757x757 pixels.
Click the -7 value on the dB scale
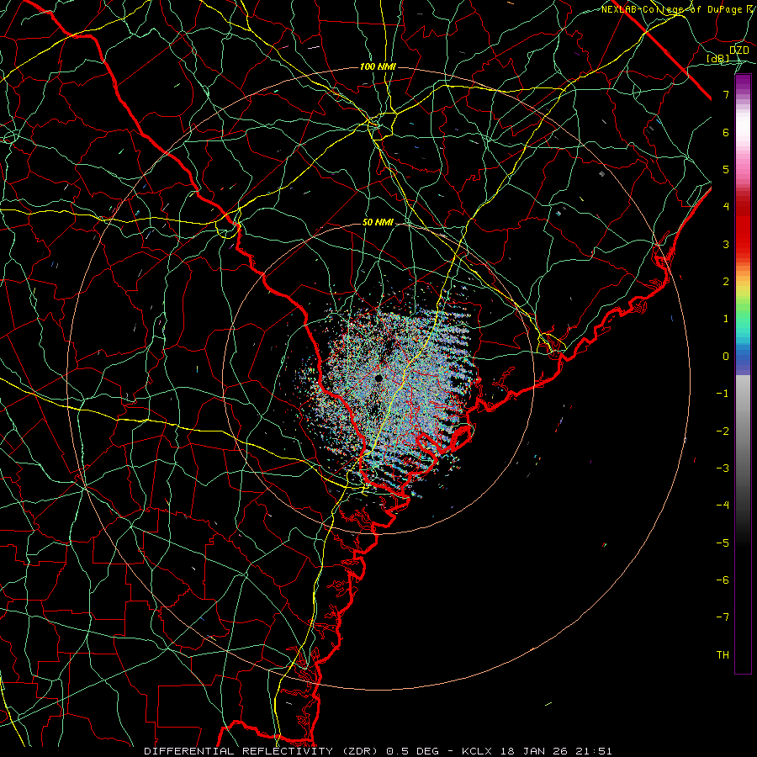723,617
